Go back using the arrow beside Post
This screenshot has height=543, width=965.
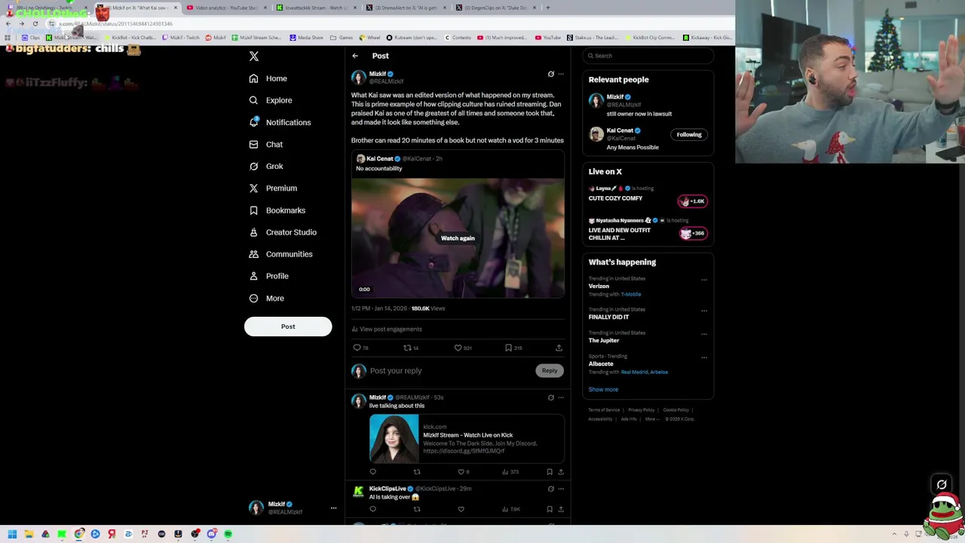[x=355, y=56]
